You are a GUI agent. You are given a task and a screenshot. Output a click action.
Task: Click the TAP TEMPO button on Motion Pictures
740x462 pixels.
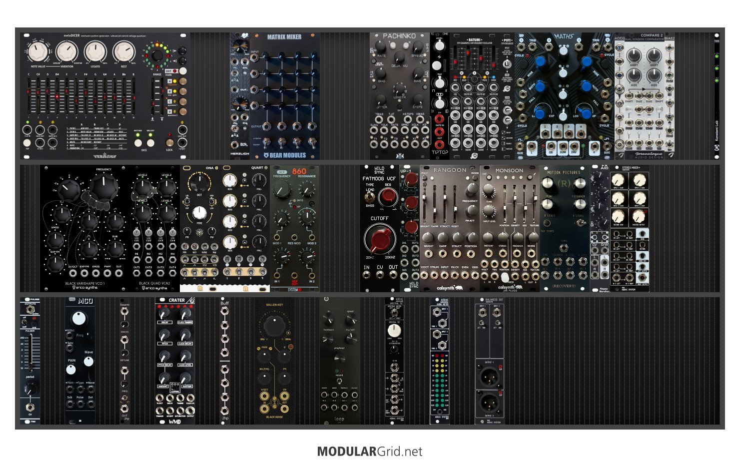pyautogui.click(x=547, y=223)
